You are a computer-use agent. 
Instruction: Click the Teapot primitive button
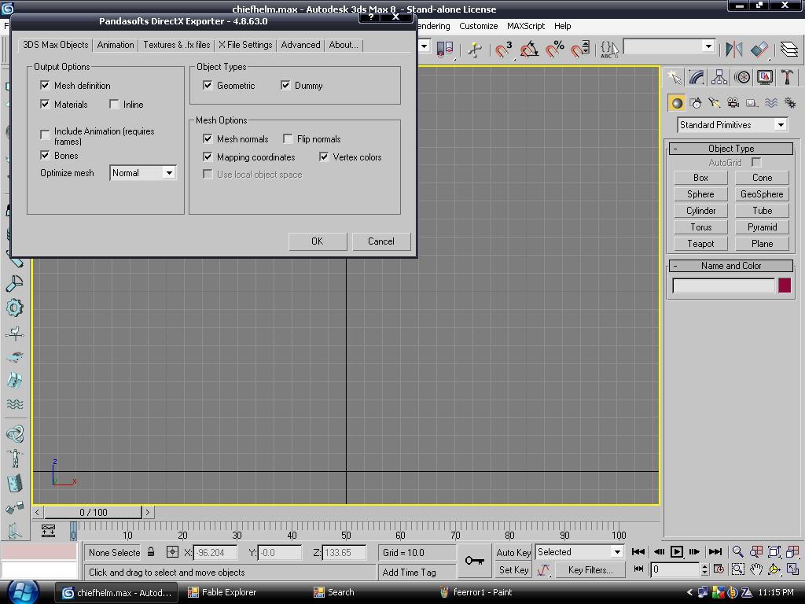pyautogui.click(x=700, y=244)
